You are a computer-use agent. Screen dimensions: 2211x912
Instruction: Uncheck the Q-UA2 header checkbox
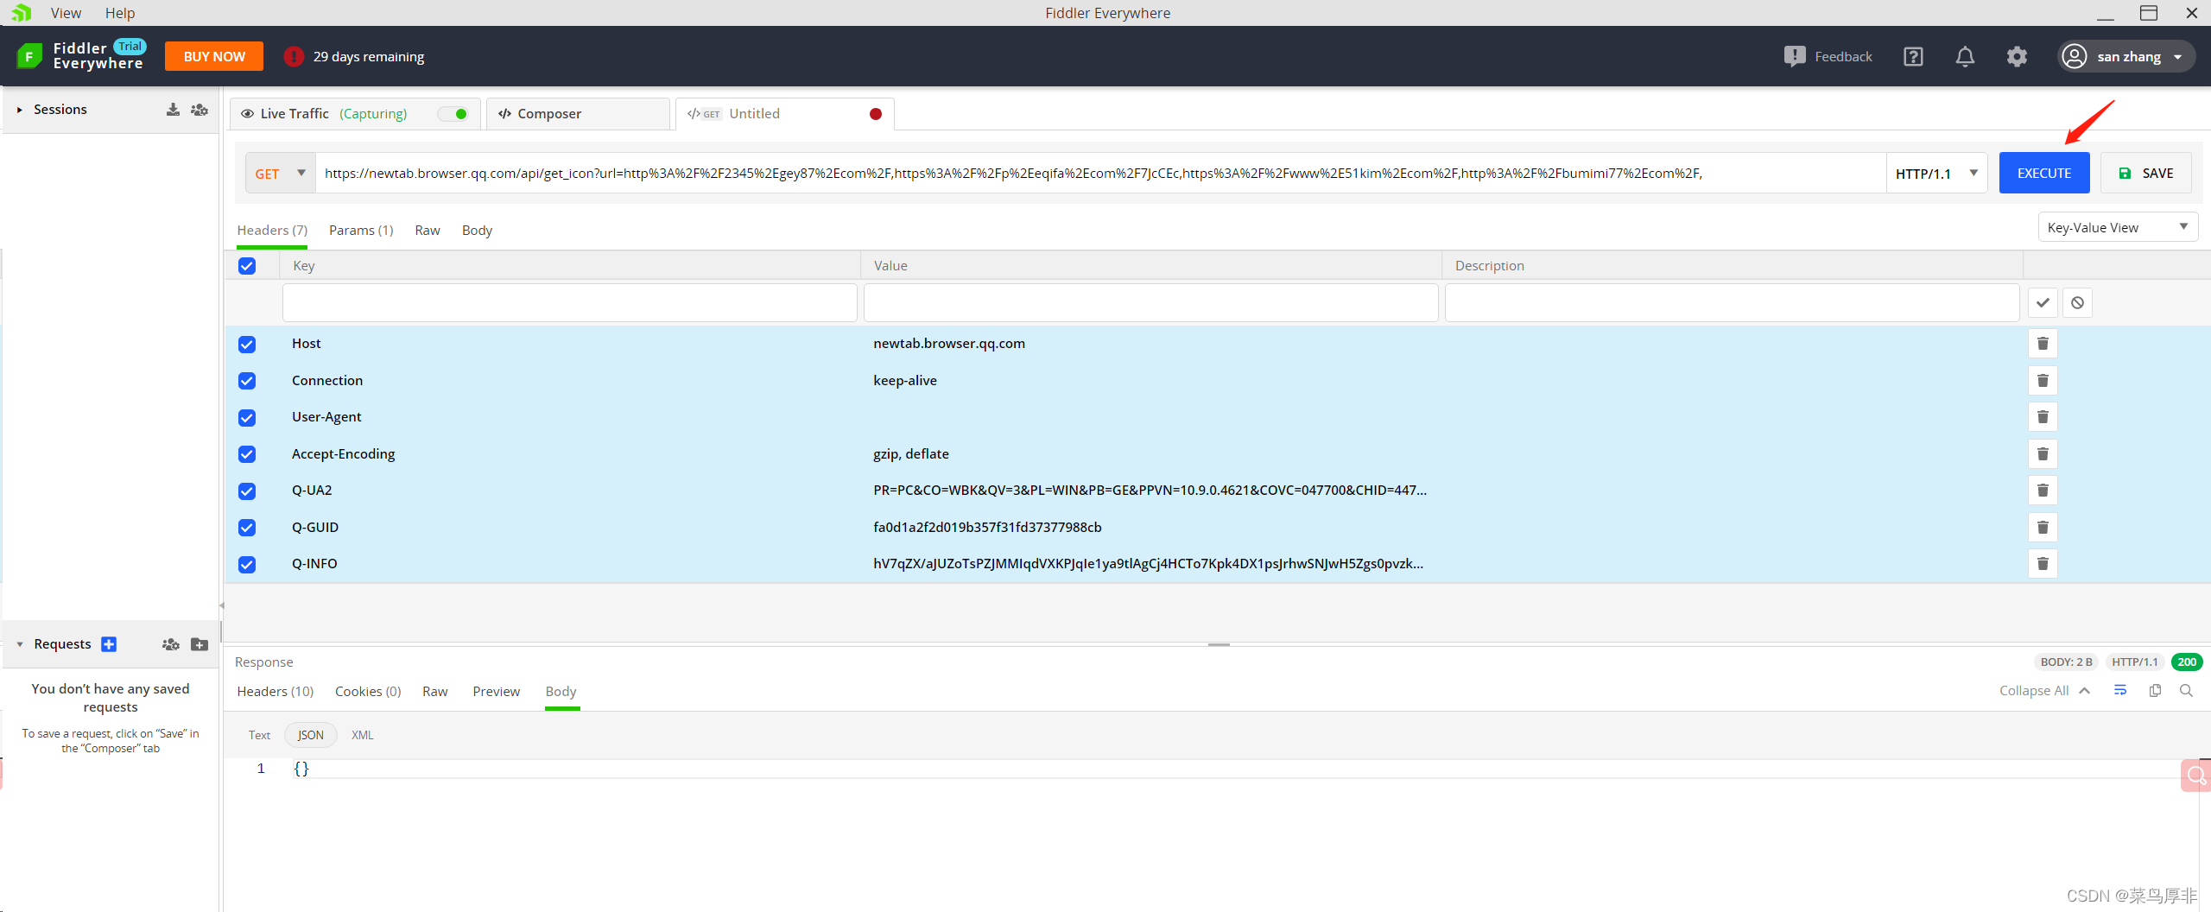click(x=247, y=491)
